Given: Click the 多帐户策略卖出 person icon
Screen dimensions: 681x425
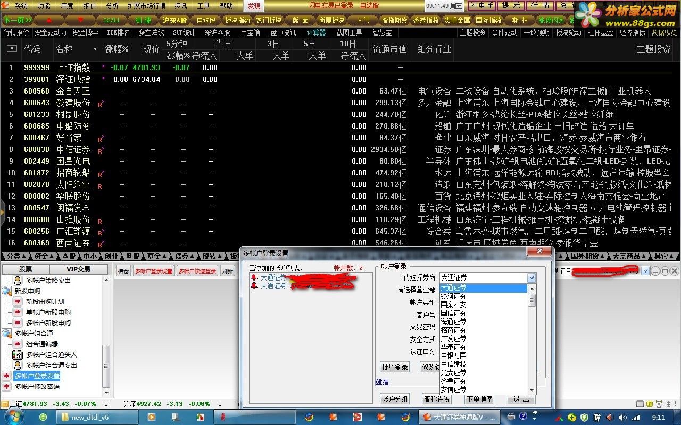Looking at the screenshot, I should [x=18, y=280].
